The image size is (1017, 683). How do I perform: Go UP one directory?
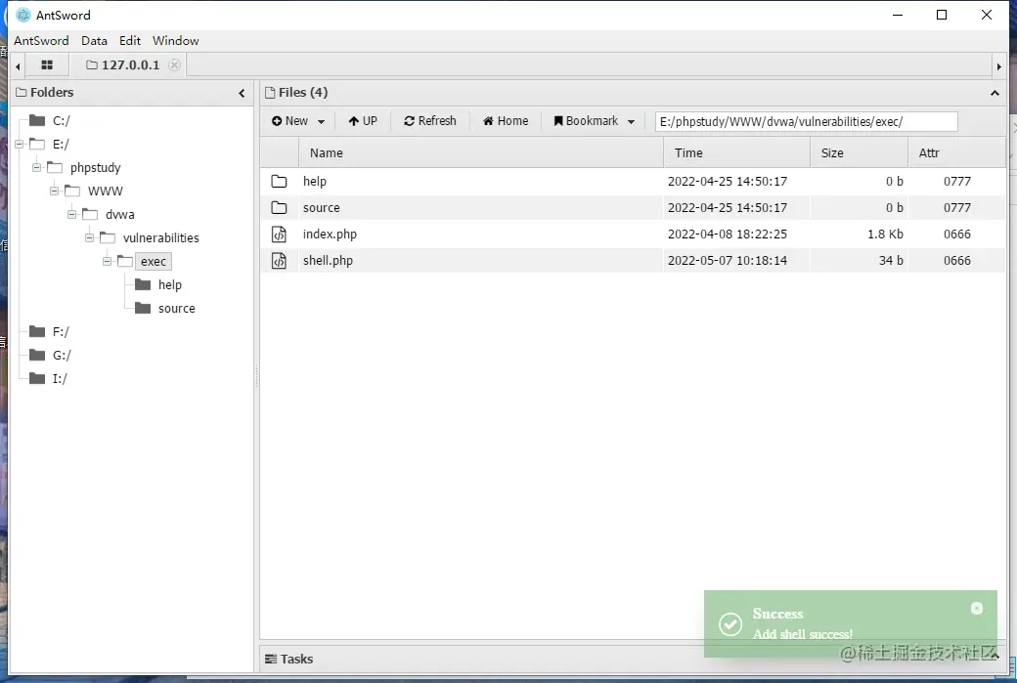point(363,121)
